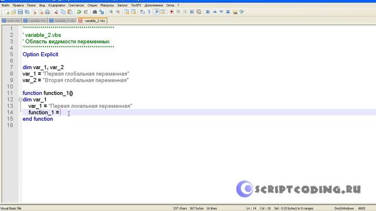Click the Zoom Out icon

pos(117,12)
